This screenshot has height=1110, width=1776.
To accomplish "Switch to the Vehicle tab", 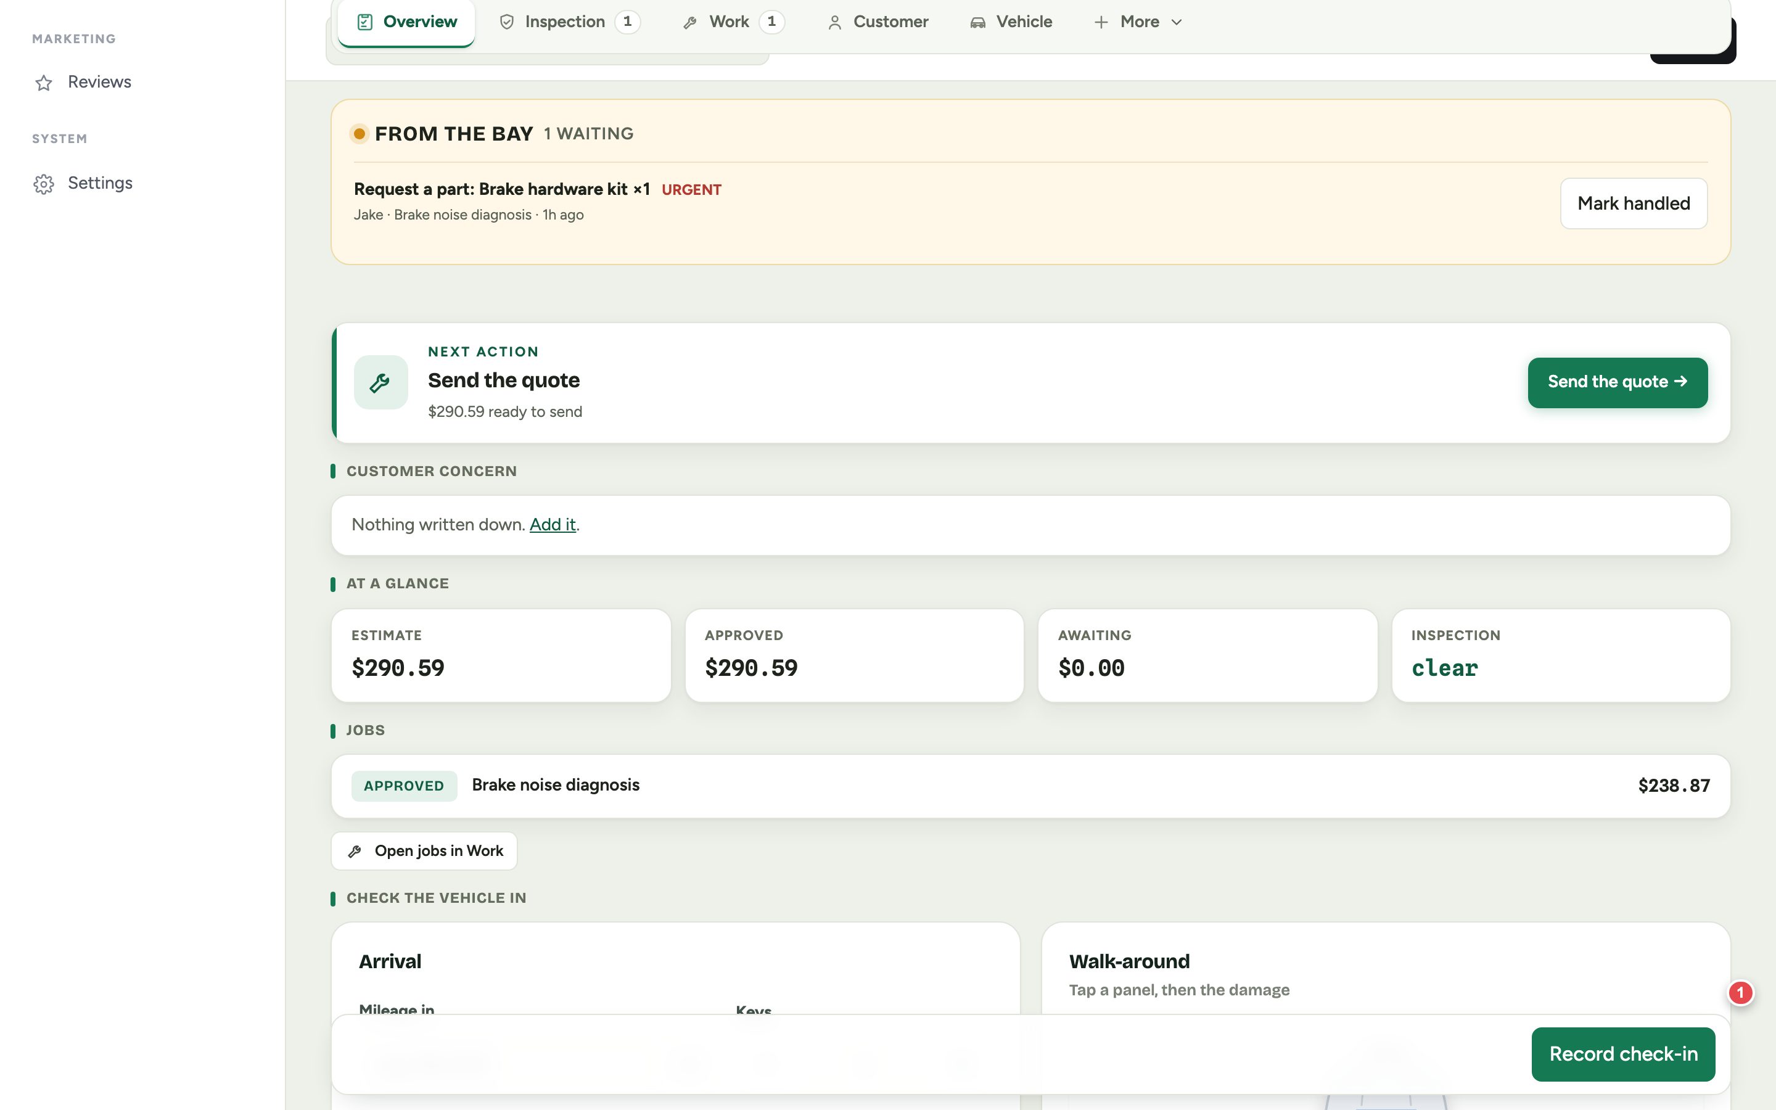I will (x=1011, y=22).
